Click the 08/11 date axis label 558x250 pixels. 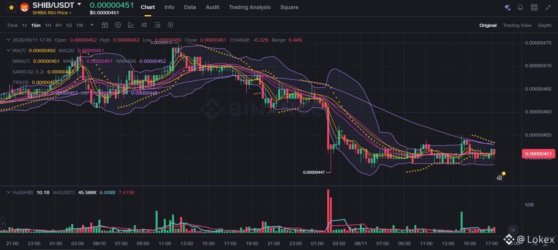click(x=361, y=243)
